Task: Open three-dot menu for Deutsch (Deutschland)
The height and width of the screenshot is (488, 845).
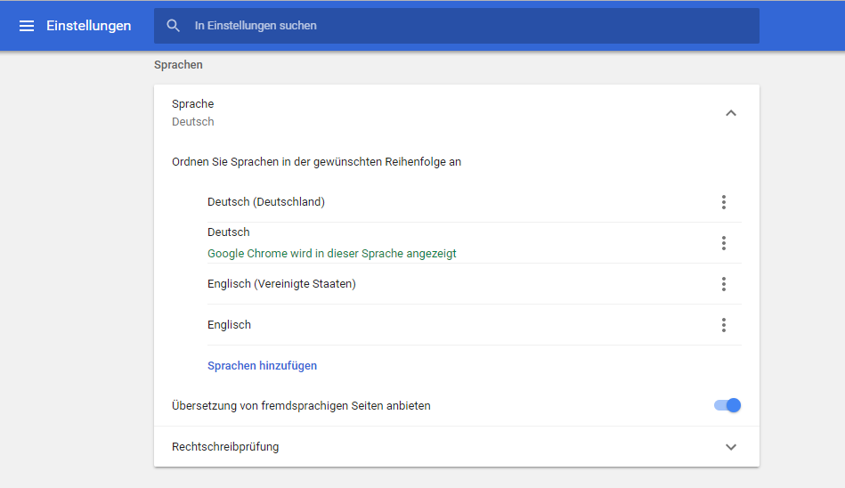Action: (x=724, y=202)
